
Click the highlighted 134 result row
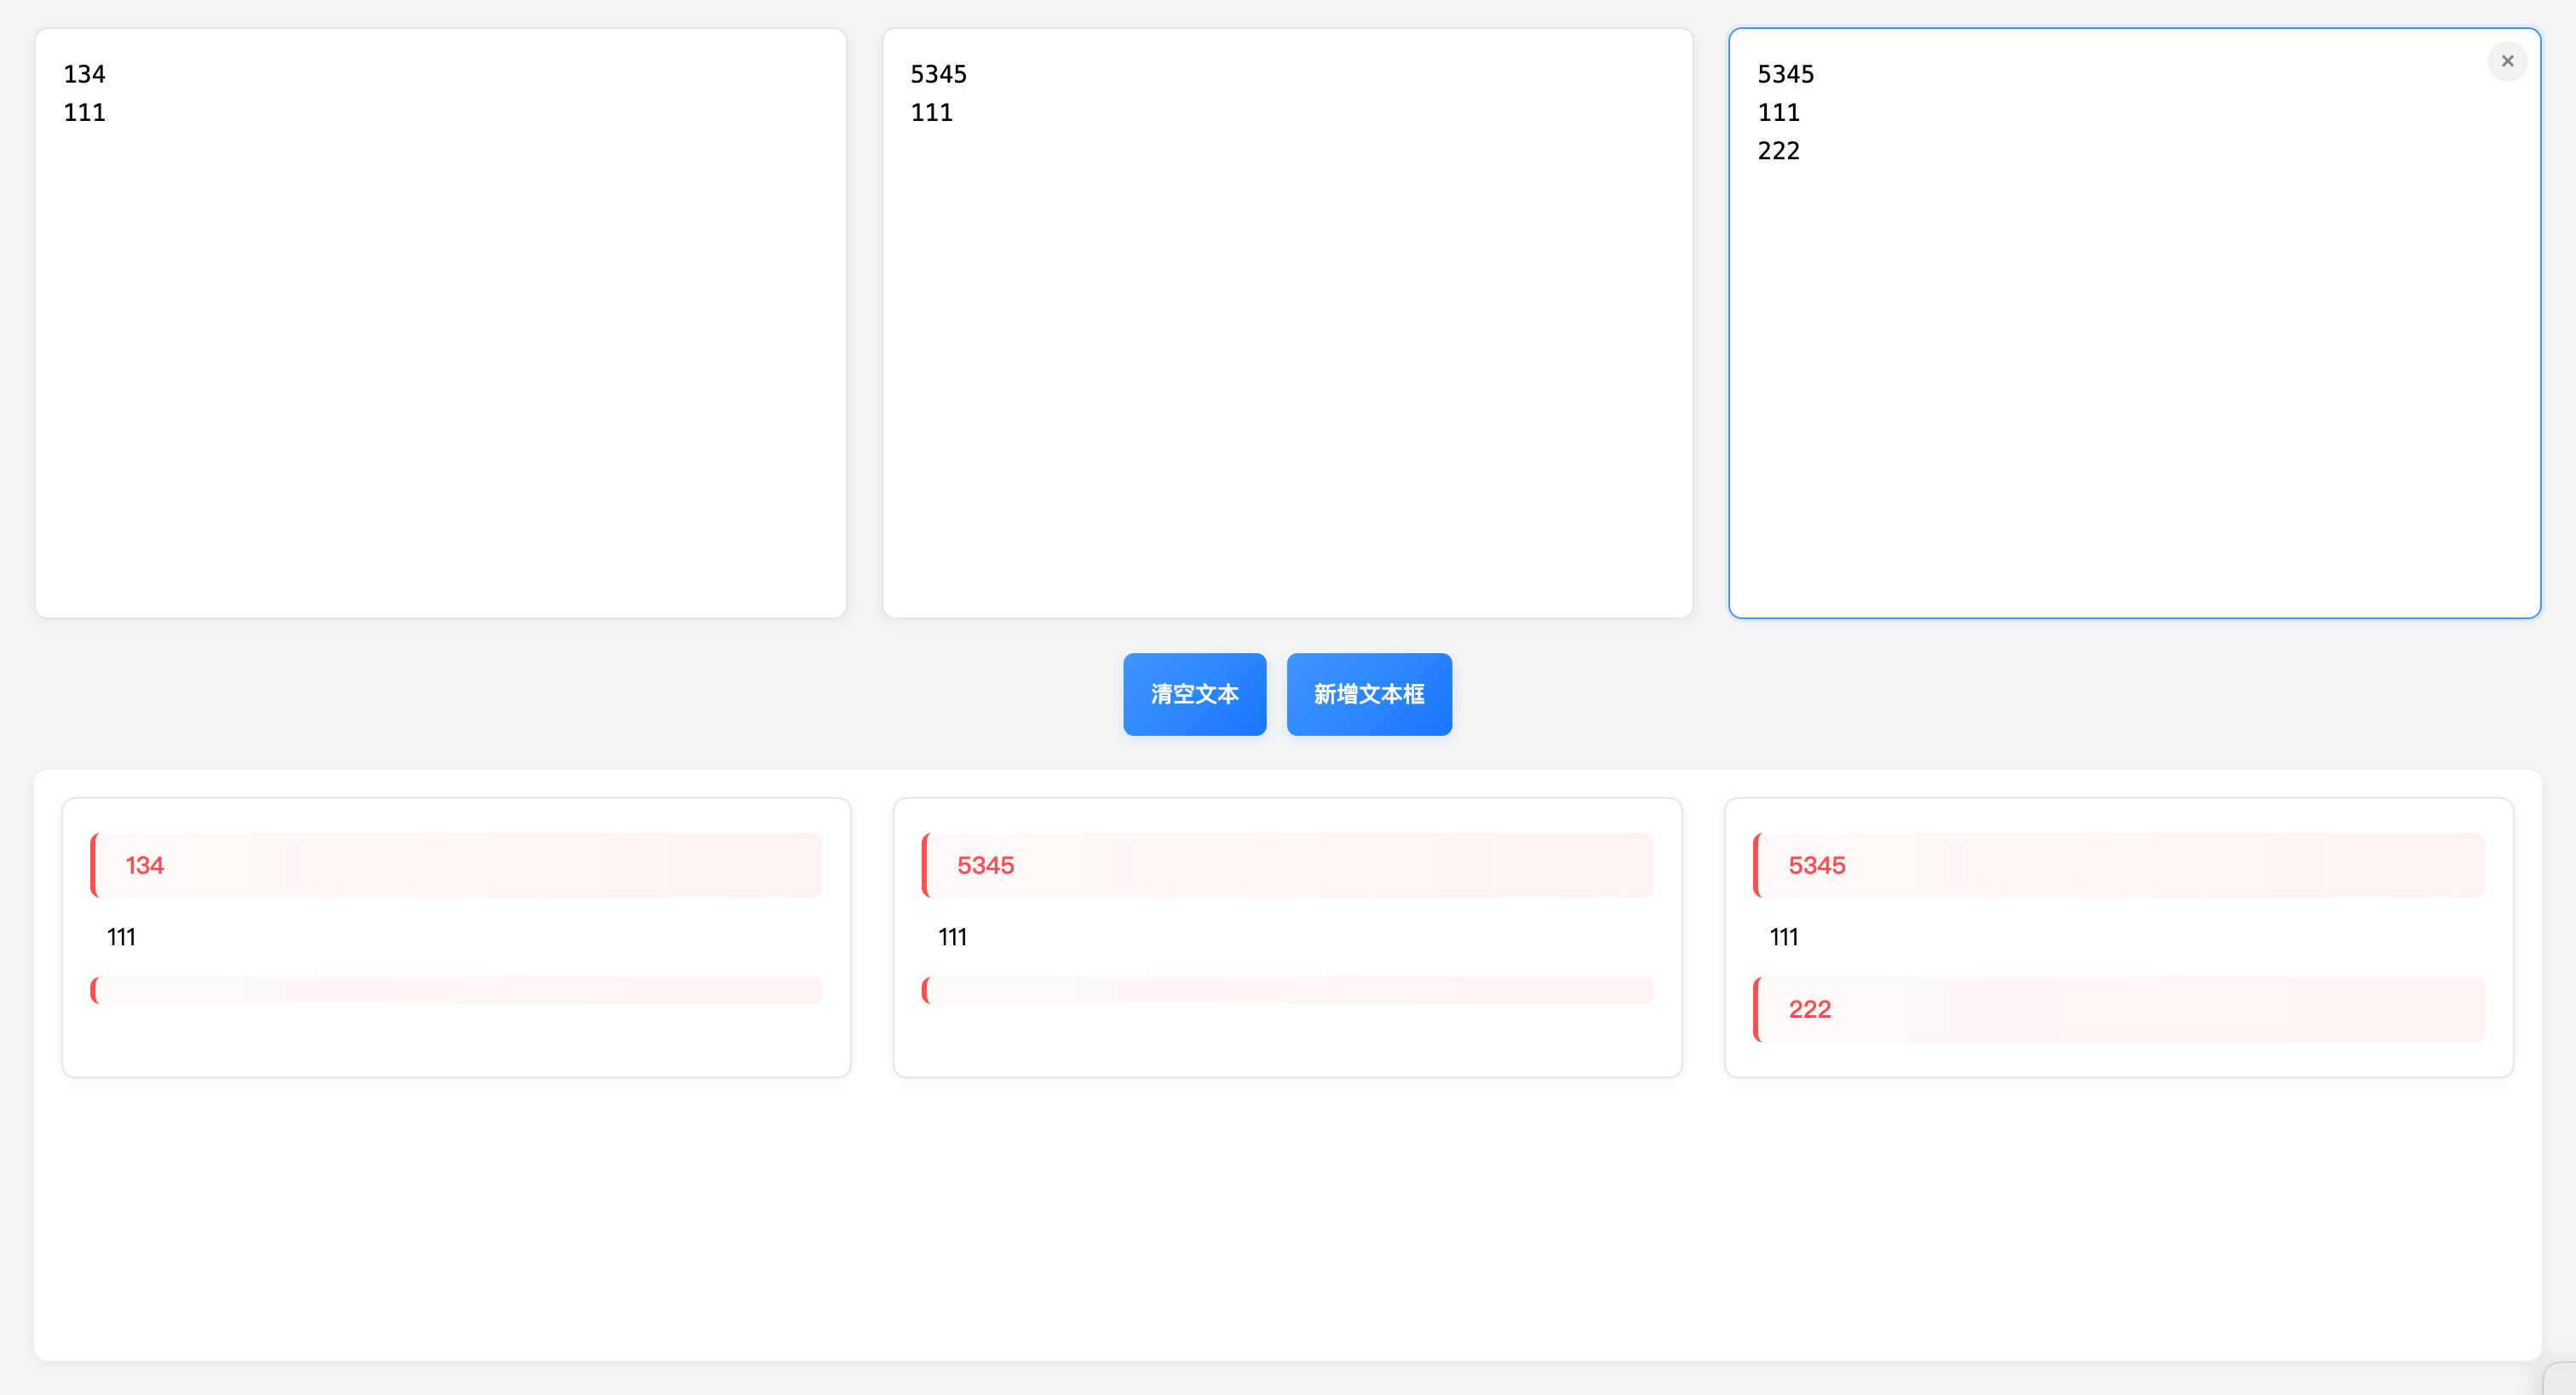coord(456,865)
